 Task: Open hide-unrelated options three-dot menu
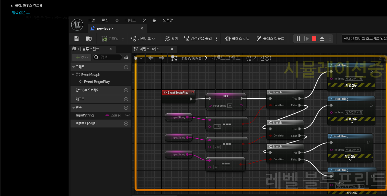(x=216, y=39)
